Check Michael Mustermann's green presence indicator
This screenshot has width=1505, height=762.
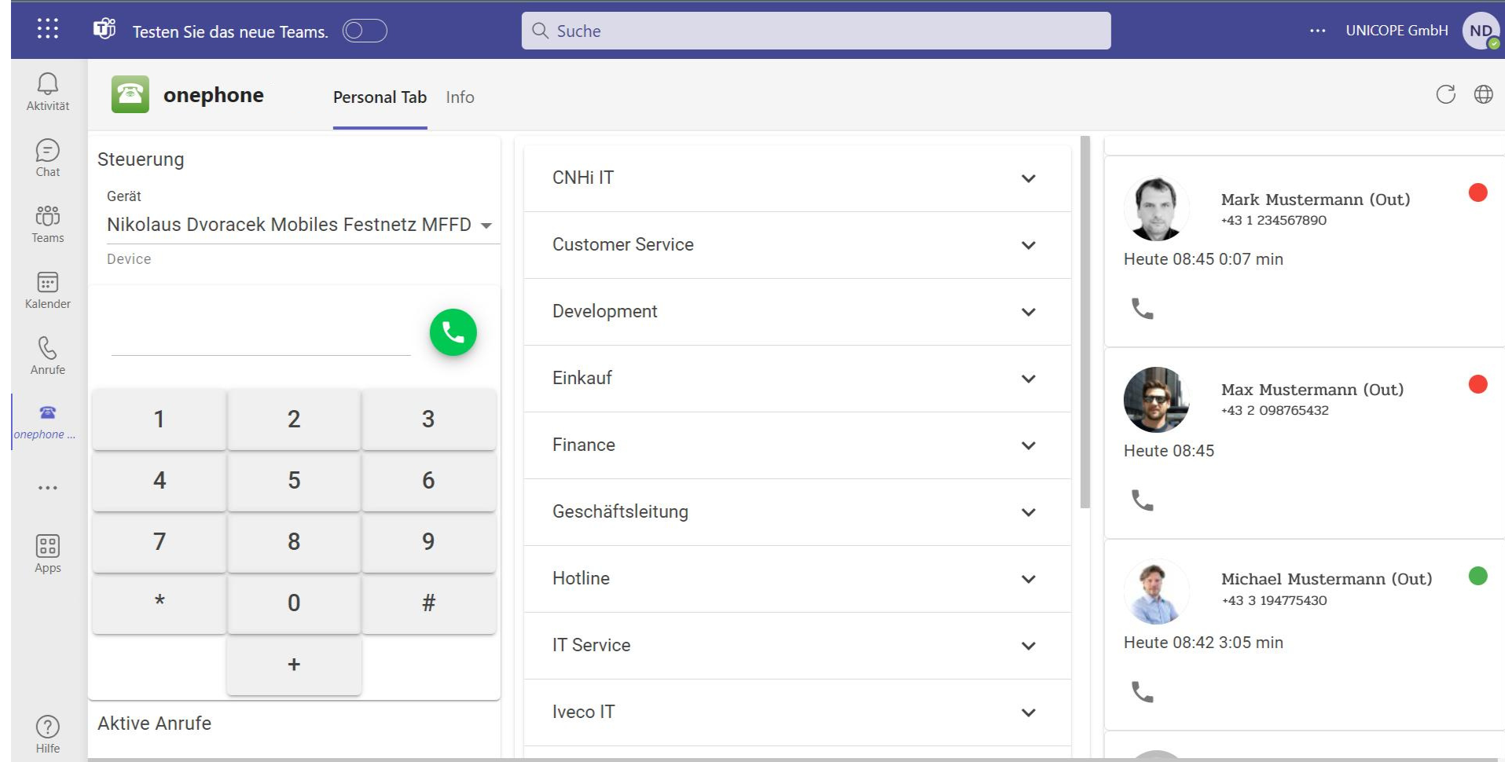click(x=1479, y=575)
